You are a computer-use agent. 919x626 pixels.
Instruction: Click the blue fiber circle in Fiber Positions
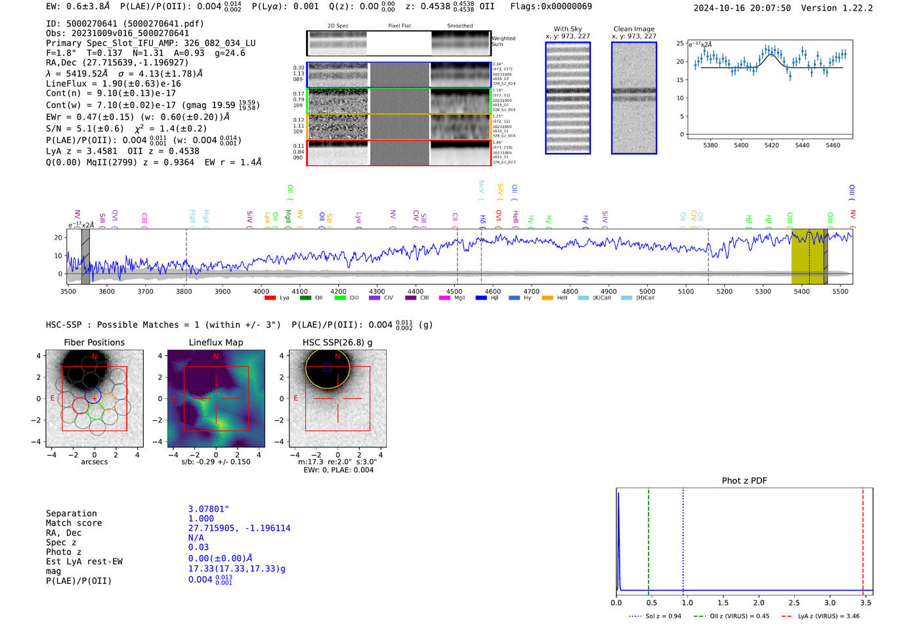[x=93, y=395]
